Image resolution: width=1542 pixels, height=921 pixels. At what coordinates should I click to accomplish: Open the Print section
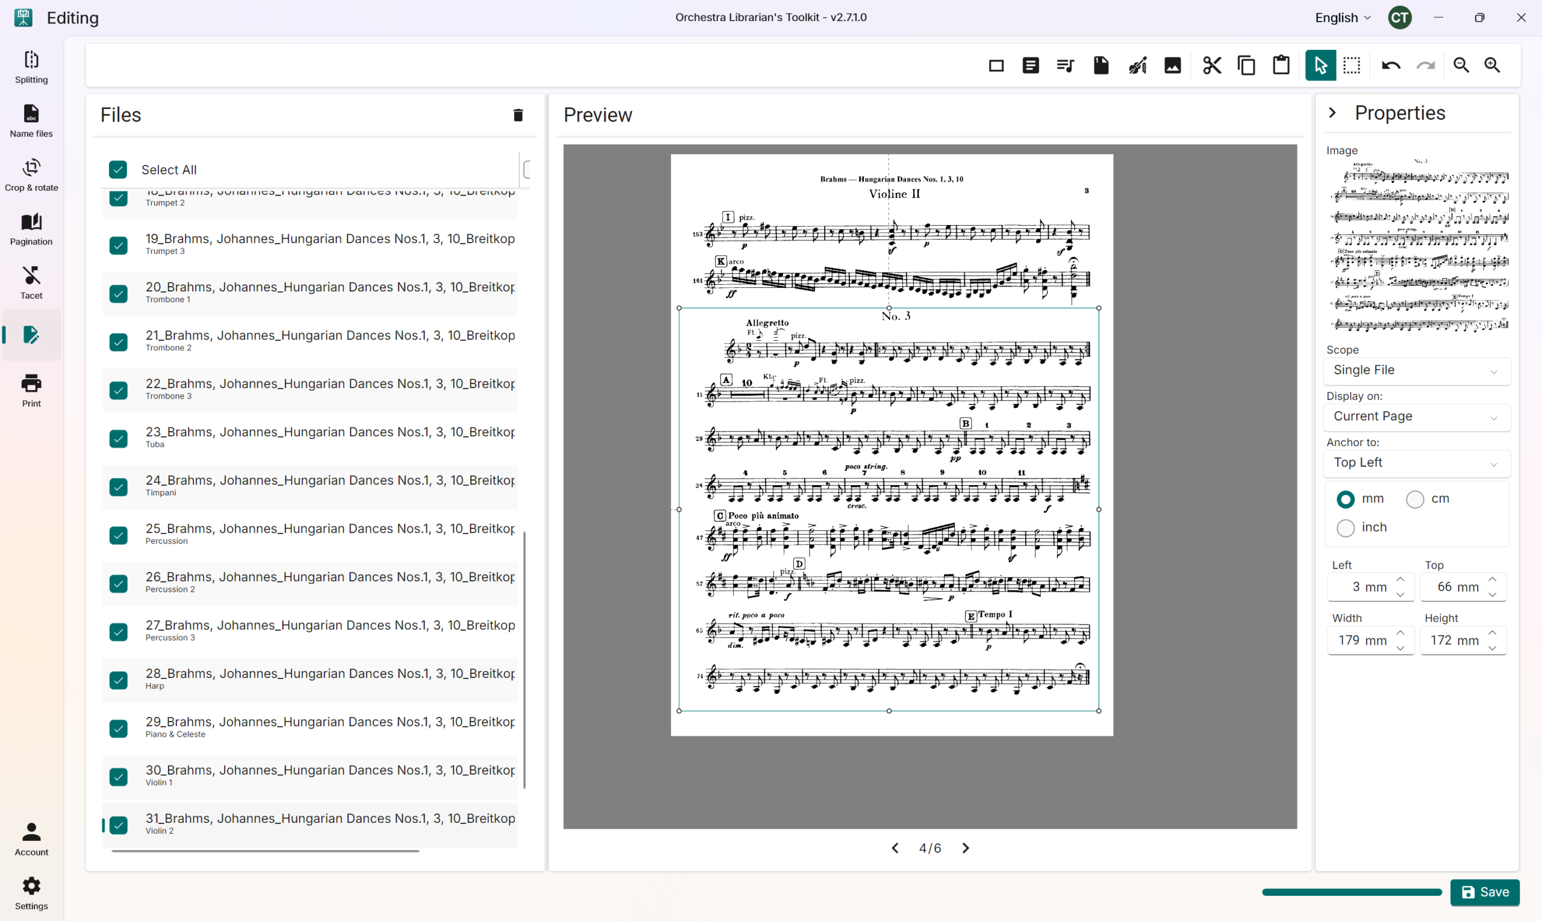click(x=32, y=391)
